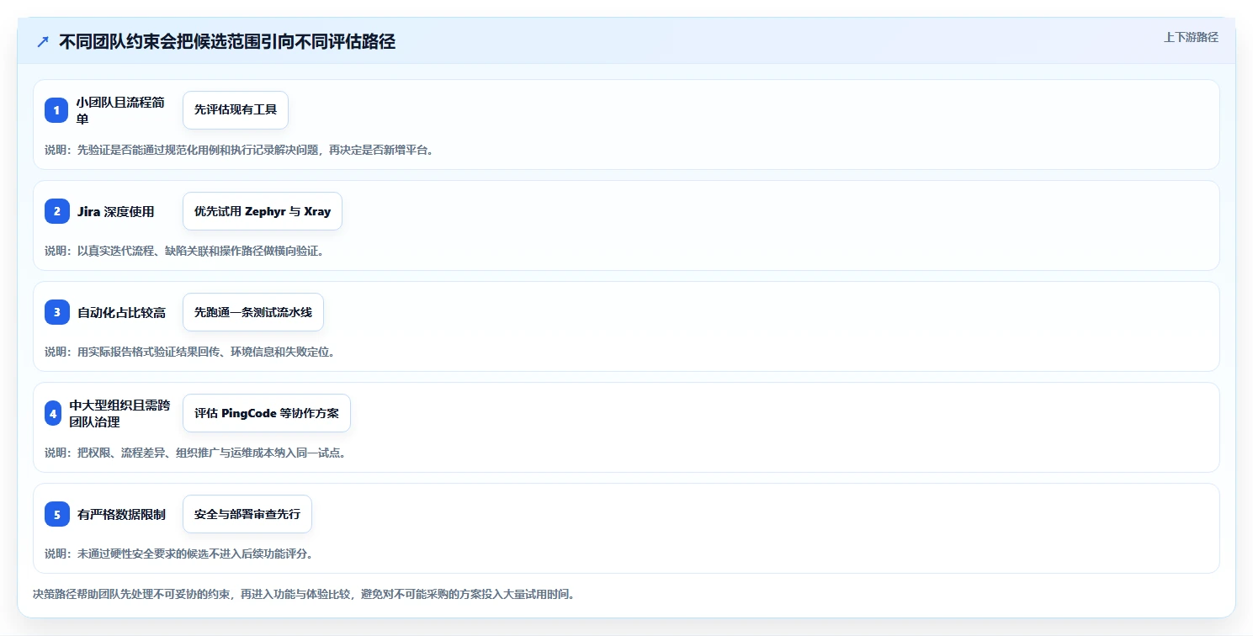Click the description starting 把权限、流程差异

click(195, 453)
